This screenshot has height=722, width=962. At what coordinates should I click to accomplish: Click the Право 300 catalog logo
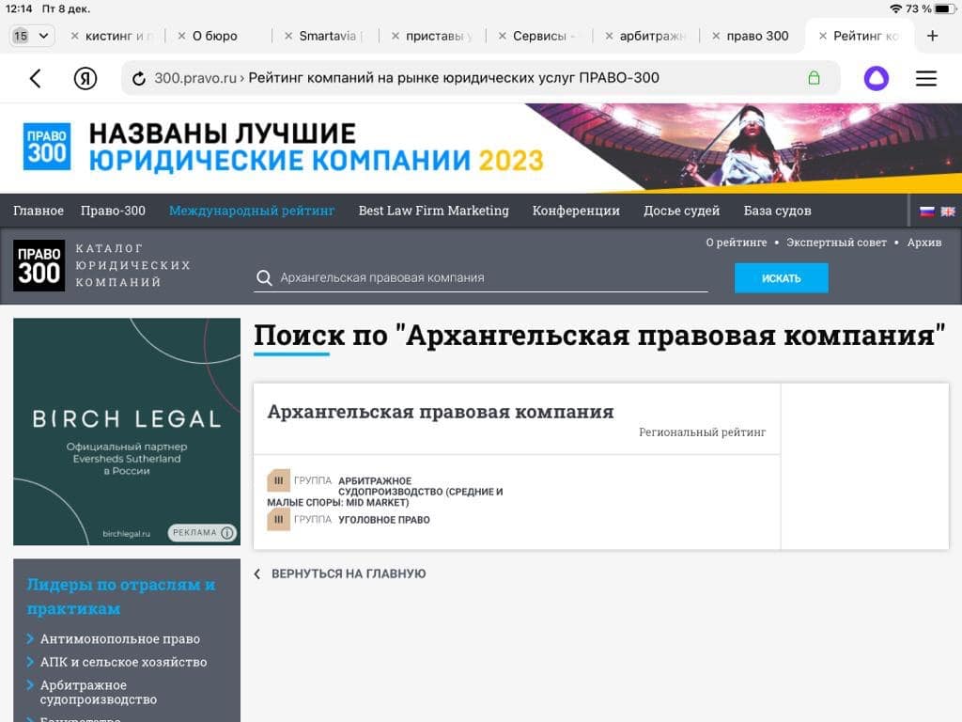point(39,265)
